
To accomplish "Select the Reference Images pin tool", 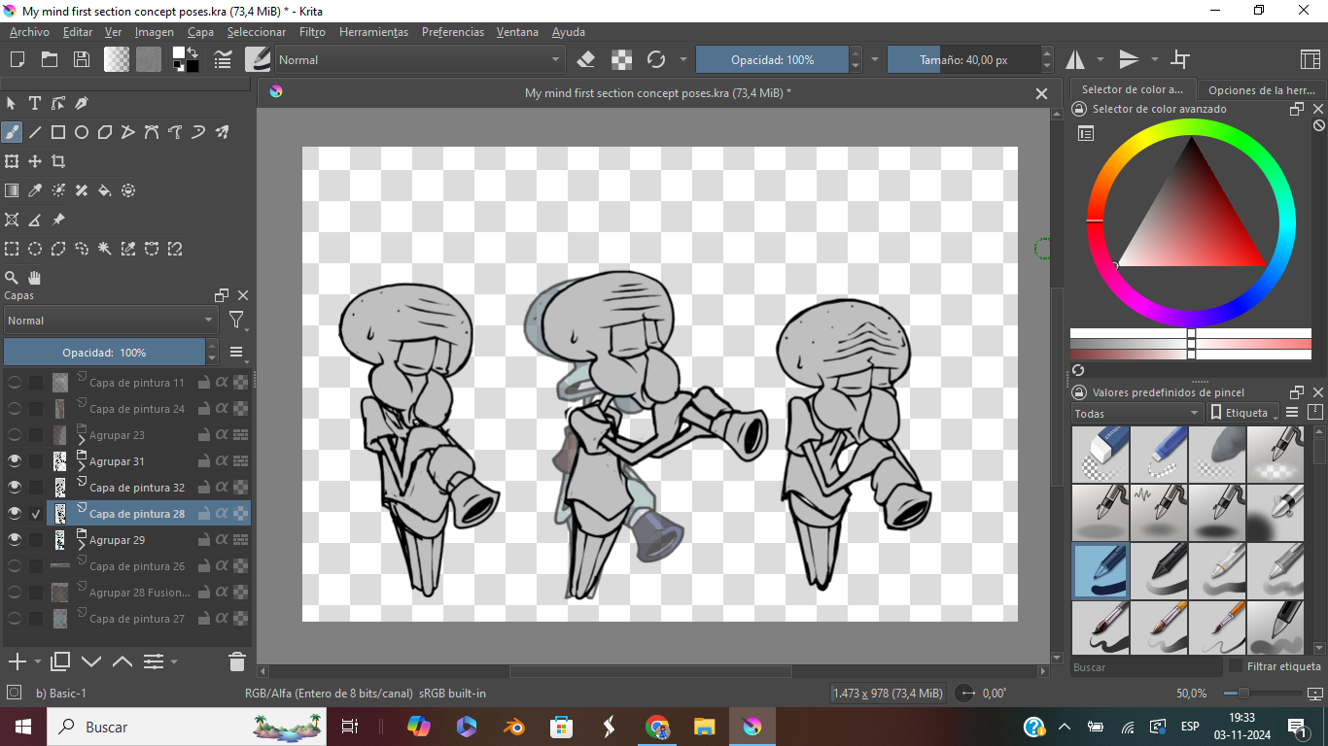I will [58, 220].
